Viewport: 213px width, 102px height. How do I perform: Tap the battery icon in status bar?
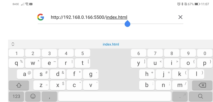(x=197, y=4)
